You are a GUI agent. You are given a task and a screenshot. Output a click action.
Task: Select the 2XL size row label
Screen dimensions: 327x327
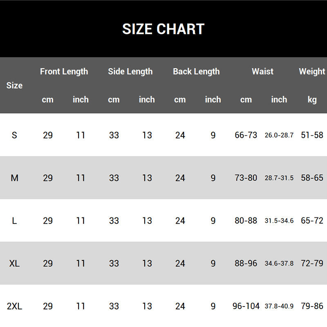(14, 306)
